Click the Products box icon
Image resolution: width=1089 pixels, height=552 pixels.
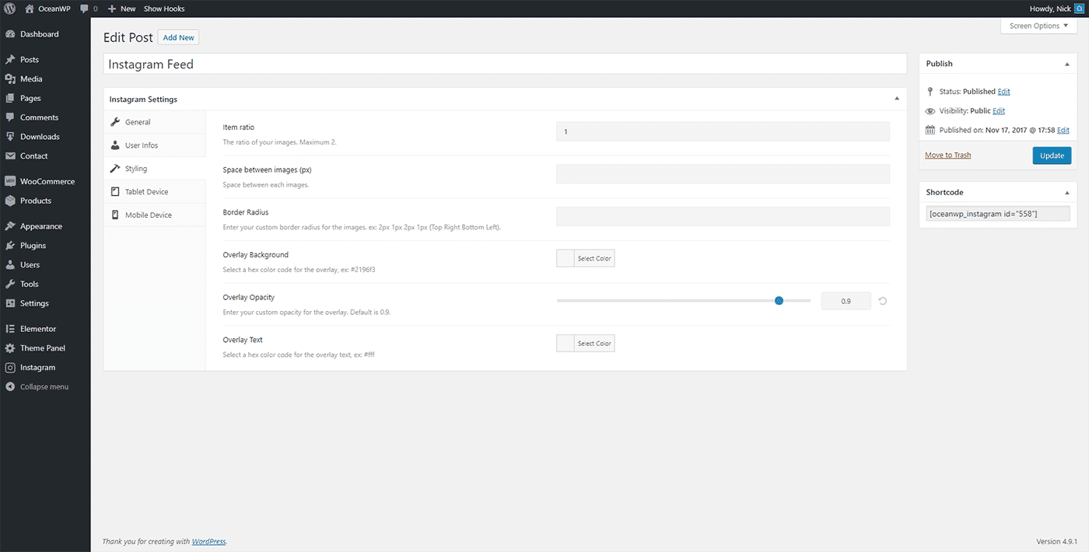10,201
